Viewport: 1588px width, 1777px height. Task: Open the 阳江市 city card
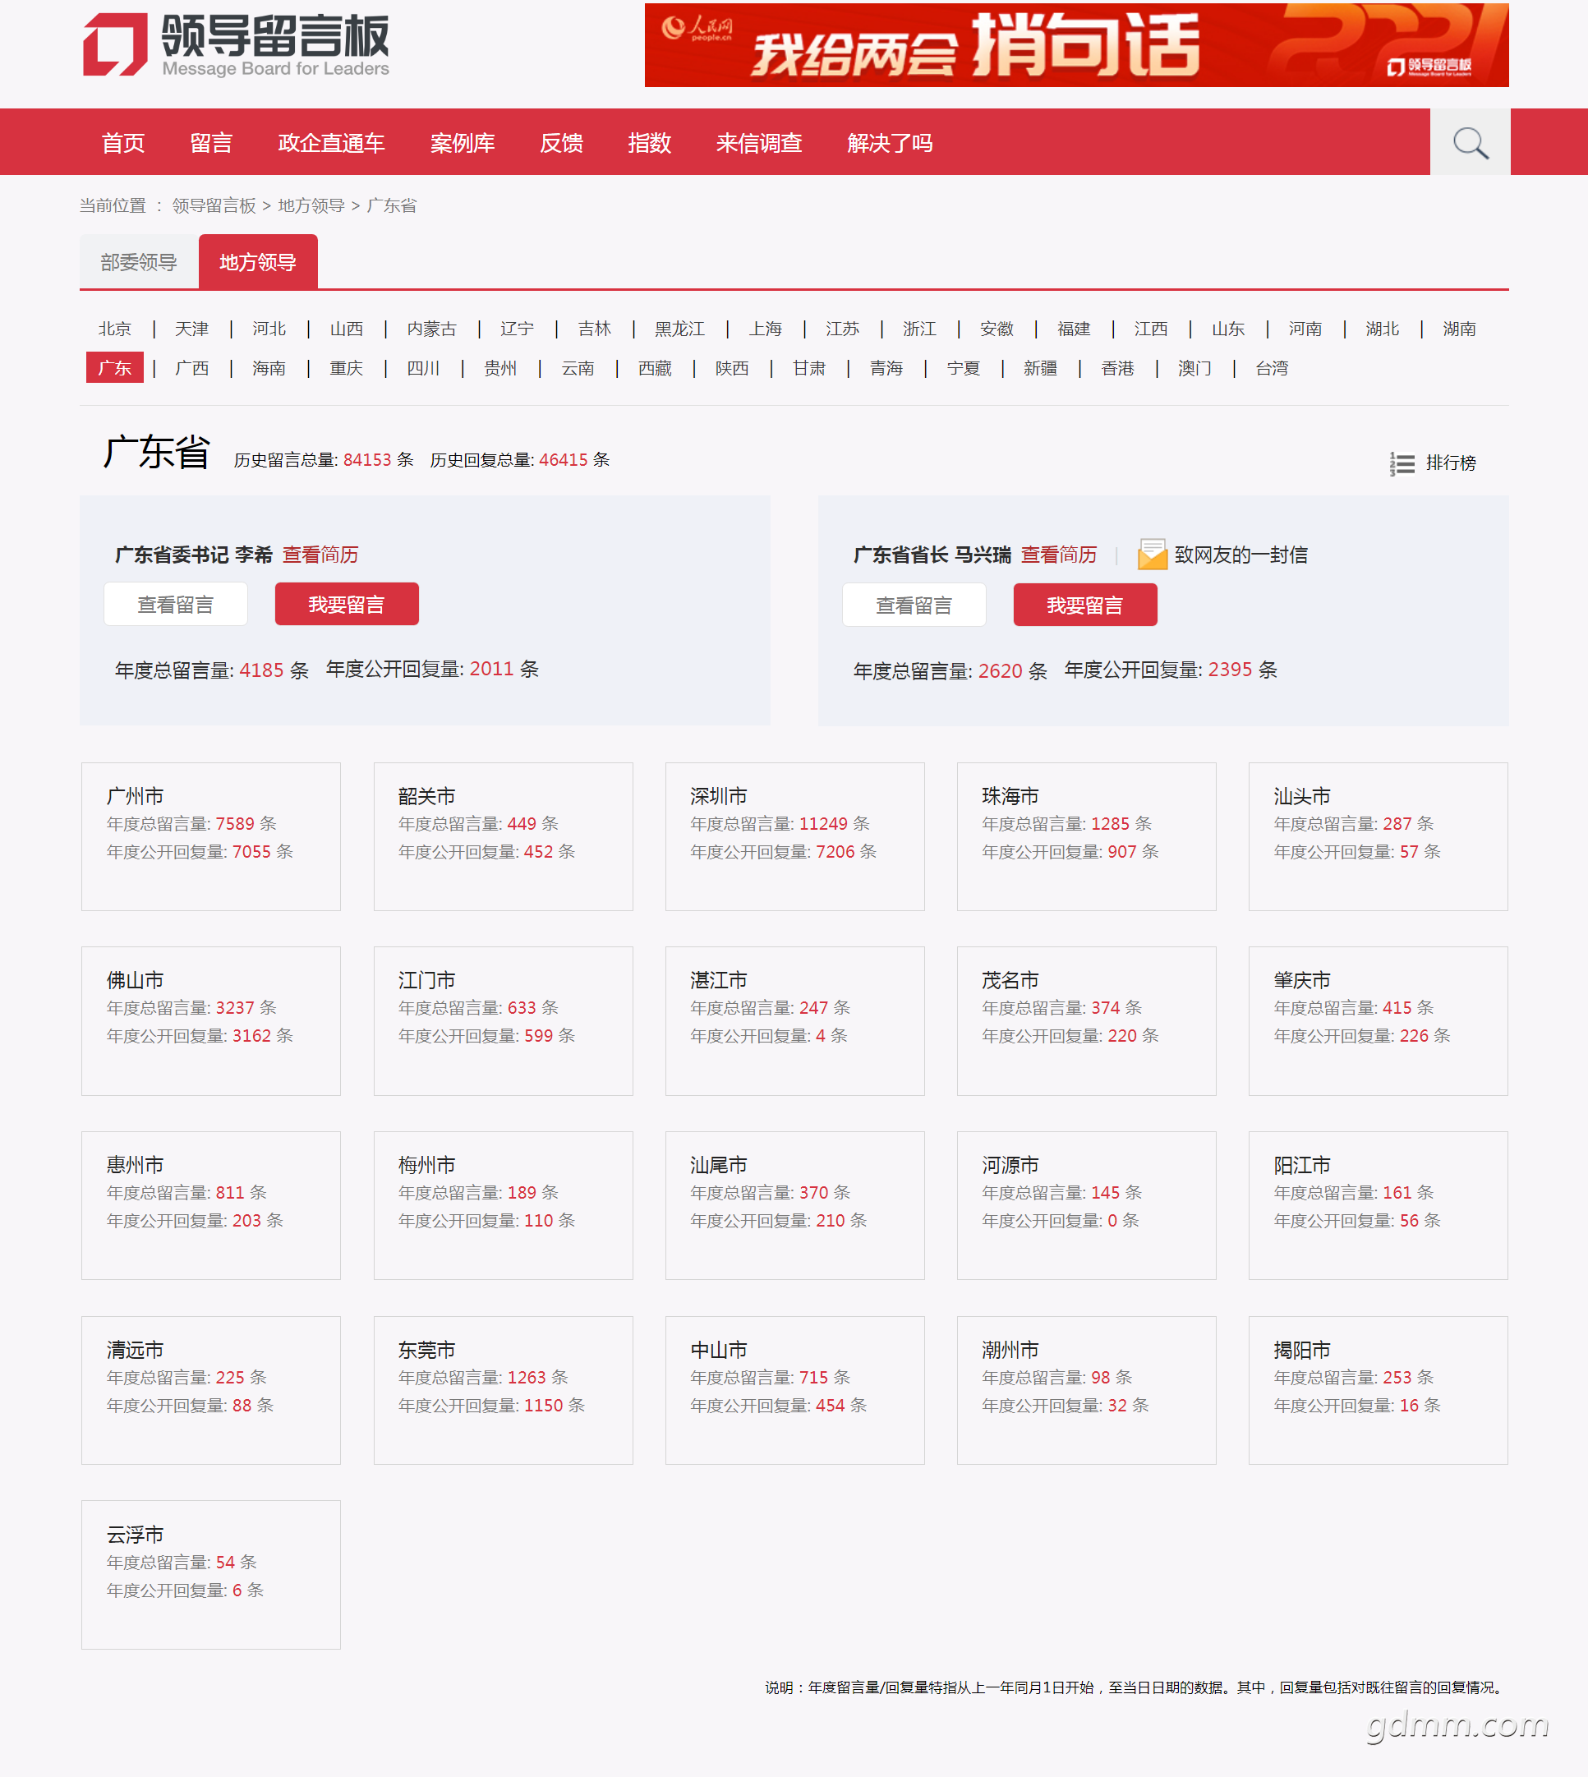coord(1379,1205)
